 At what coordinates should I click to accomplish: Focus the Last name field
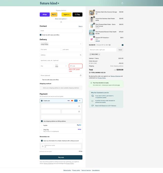(72, 50)
